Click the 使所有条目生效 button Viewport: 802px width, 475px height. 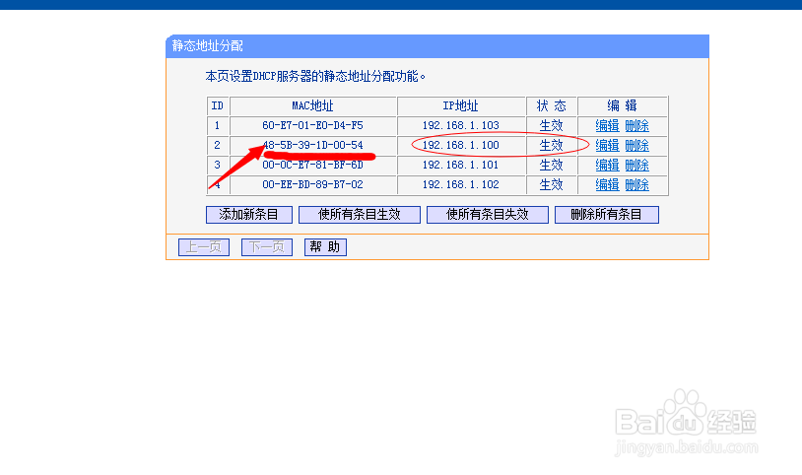(x=359, y=215)
